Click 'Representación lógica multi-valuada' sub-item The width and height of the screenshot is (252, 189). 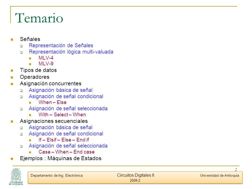point(71,52)
